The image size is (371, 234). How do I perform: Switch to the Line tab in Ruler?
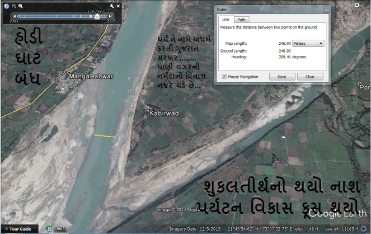(x=225, y=20)
